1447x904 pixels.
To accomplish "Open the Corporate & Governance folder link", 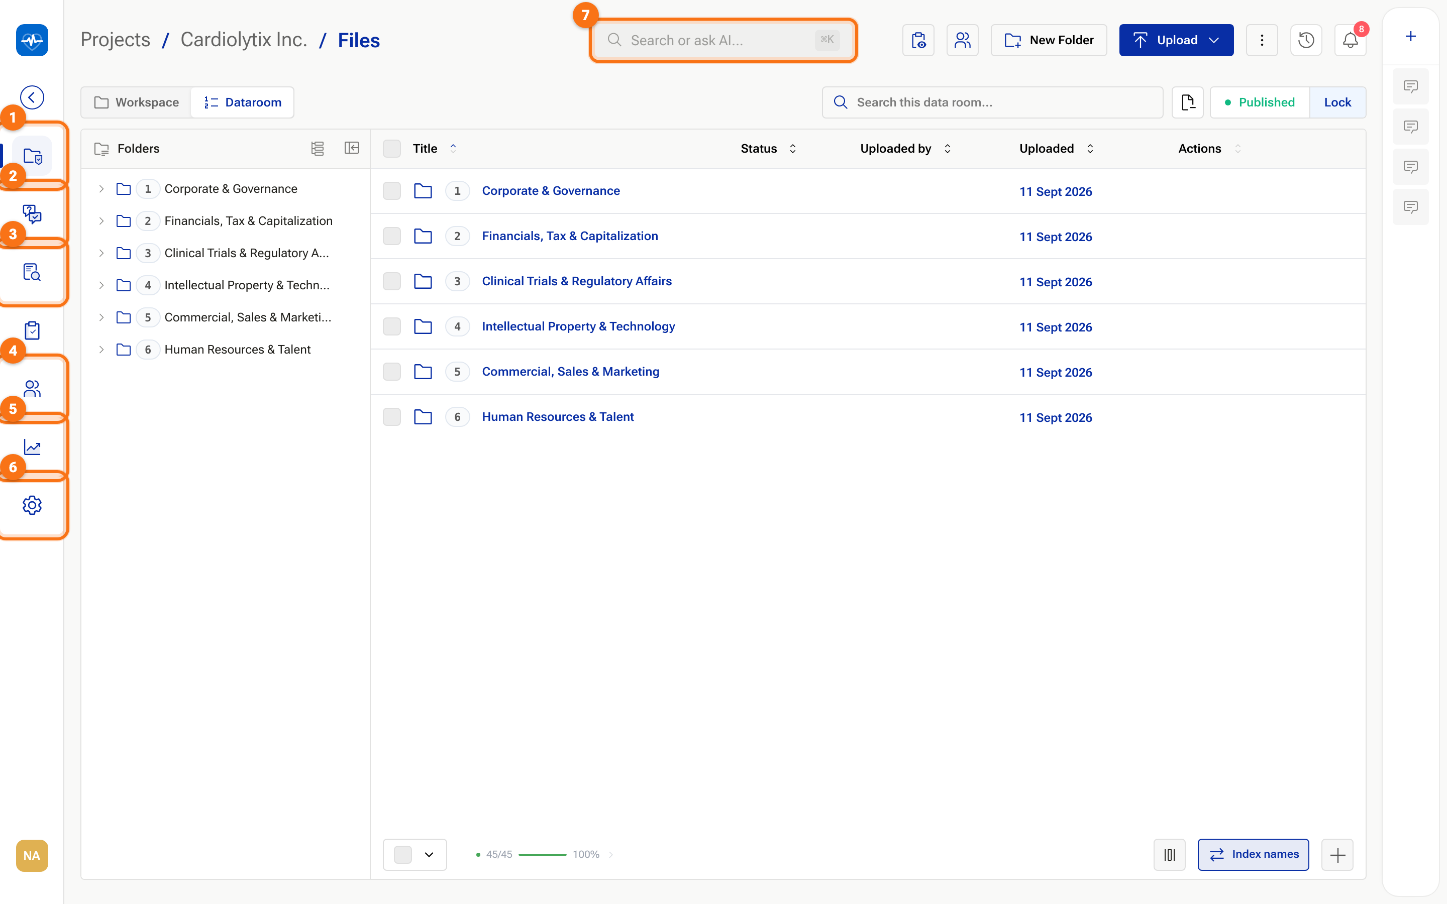I will 551,191.
